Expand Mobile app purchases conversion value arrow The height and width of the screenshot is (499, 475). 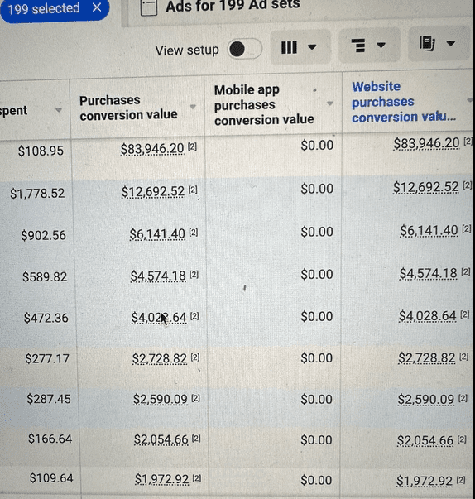pyautogui.click(x=330, y=103)
